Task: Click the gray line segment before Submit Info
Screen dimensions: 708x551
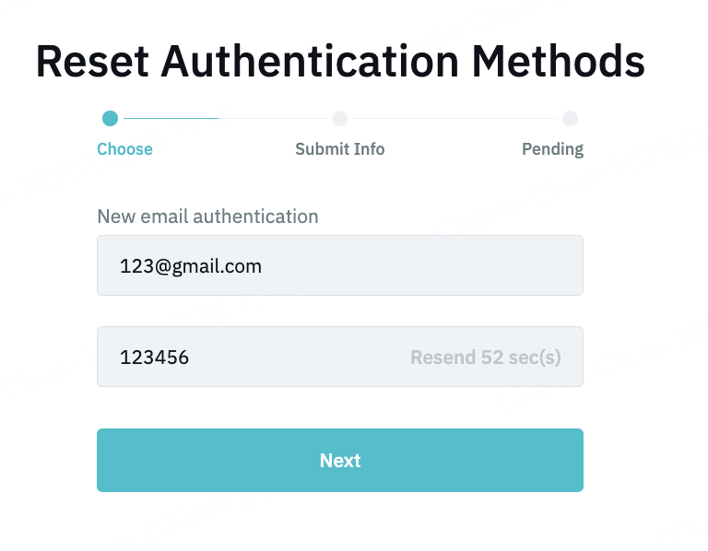Action: [x=275, y=118]
